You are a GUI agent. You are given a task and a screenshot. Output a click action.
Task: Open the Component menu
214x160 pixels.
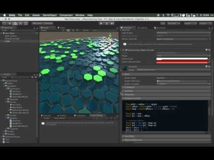click(x=66, y=15)
